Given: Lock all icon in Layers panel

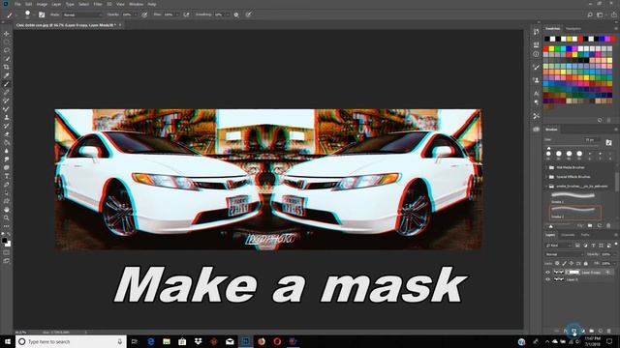Looking at the screenshot, I should [x=585, y=263].
